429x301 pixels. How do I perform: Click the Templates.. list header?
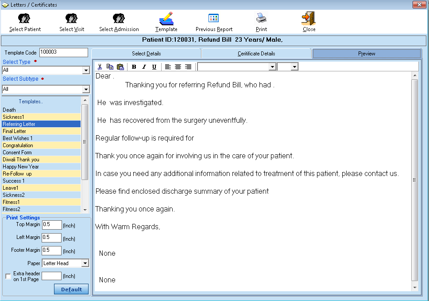click(31, 102)
